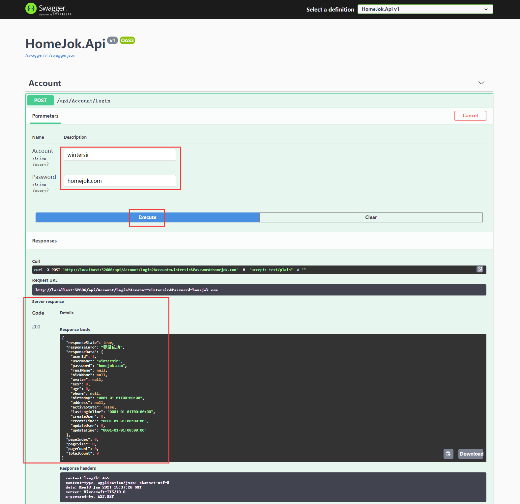Click the "birthday" line in response body
520x504 pixels.
pos(107,398)
